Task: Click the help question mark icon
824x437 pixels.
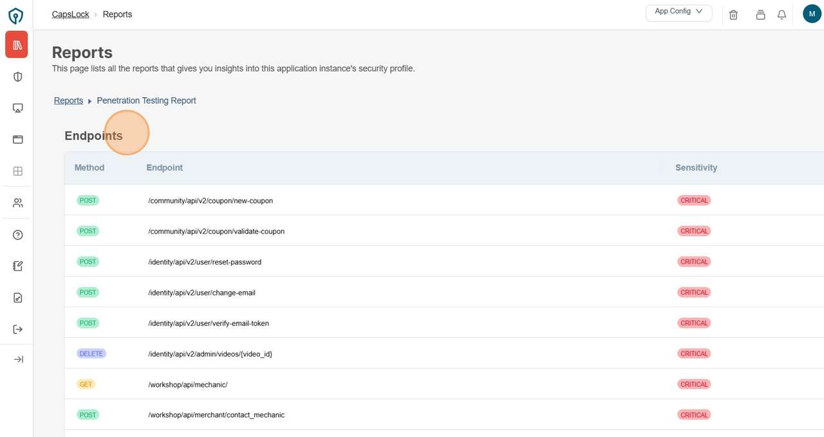Action: [18, 235]
